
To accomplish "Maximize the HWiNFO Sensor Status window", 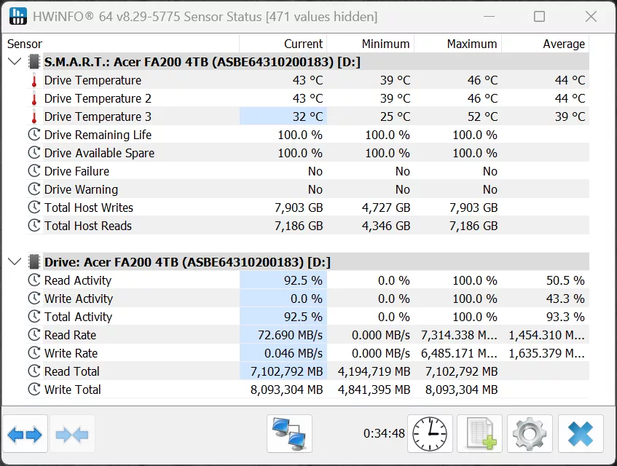I will 539,16.
